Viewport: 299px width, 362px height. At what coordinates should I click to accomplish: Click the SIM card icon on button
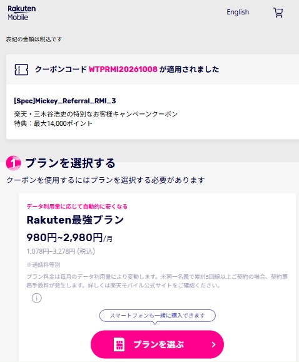[119, 344]
